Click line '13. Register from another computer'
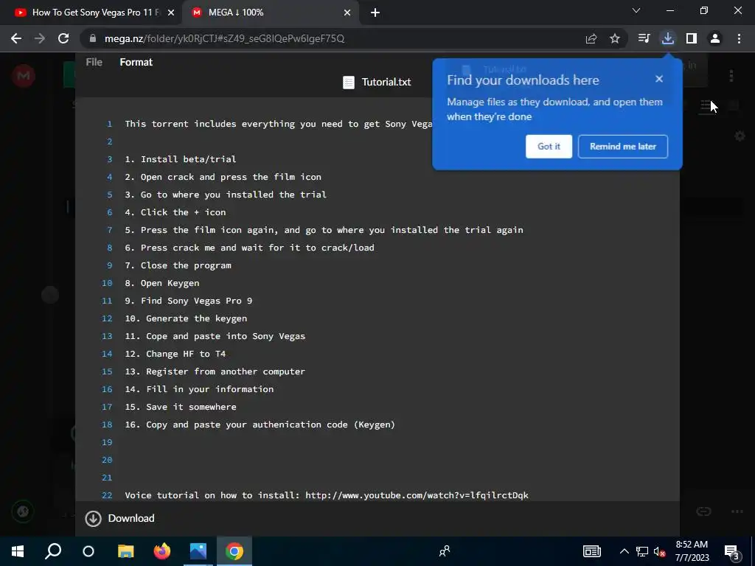The image size is (755, 566). [215, 371]
